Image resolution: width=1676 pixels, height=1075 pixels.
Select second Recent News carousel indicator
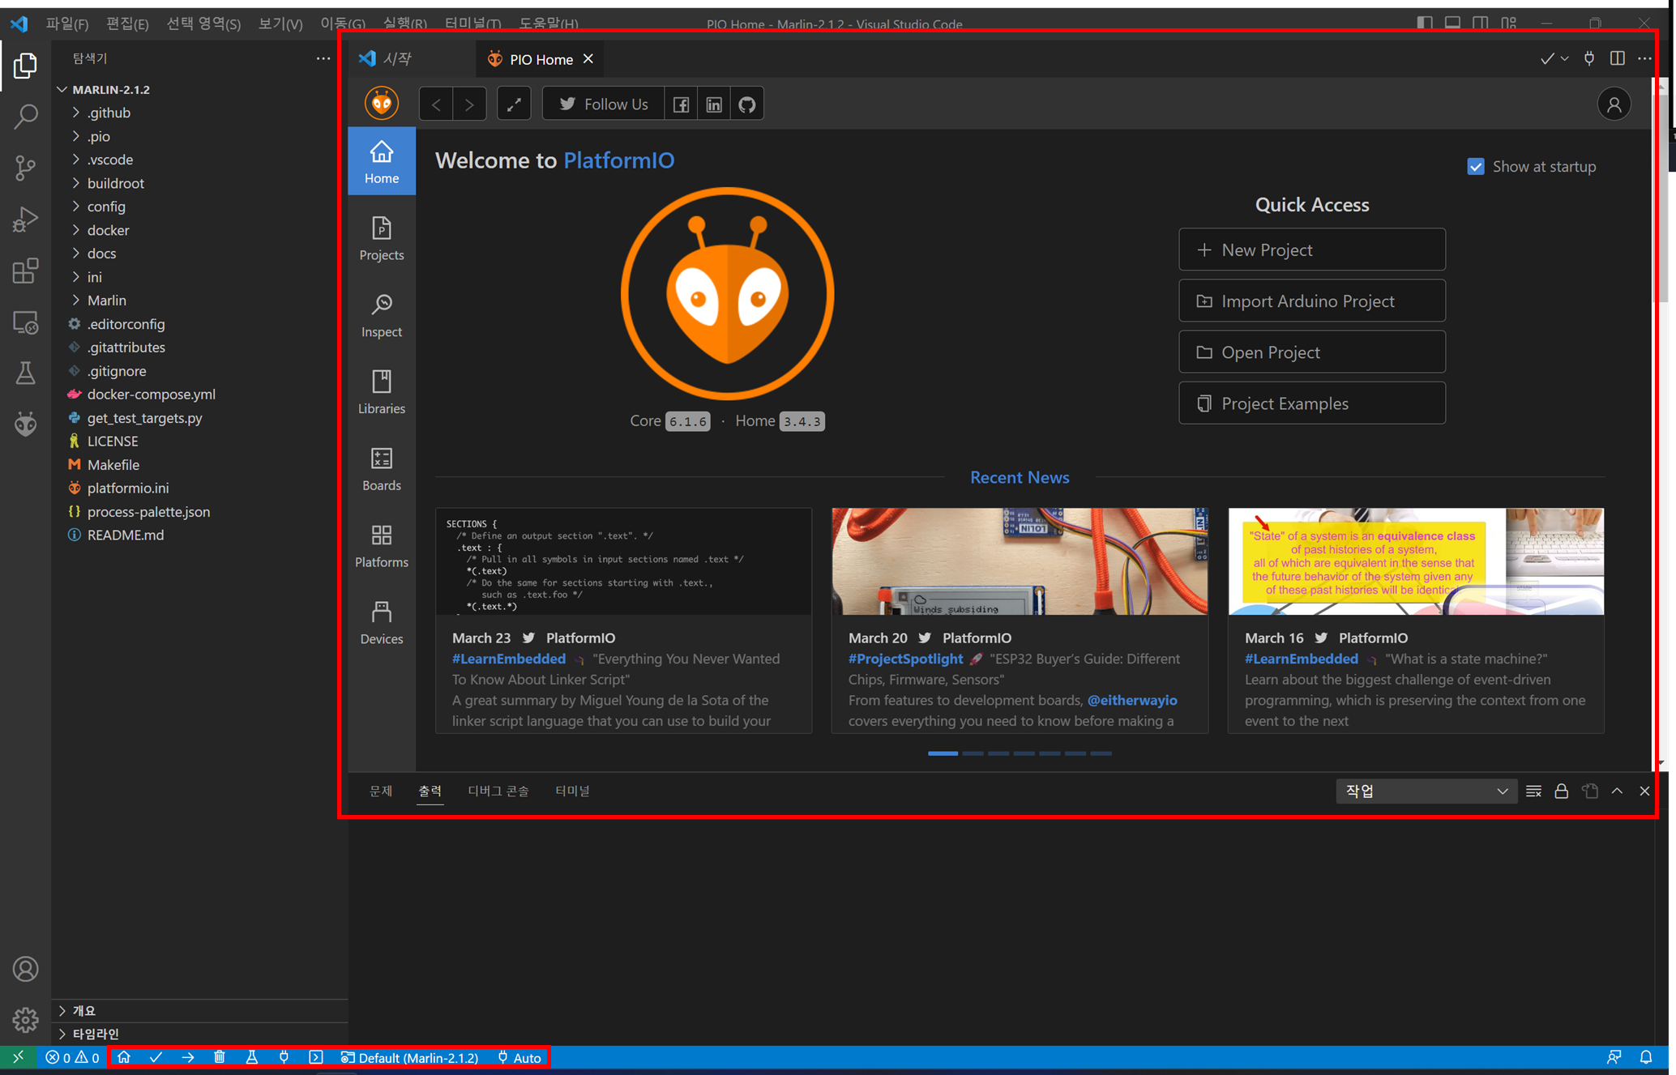tap(973, 753)
